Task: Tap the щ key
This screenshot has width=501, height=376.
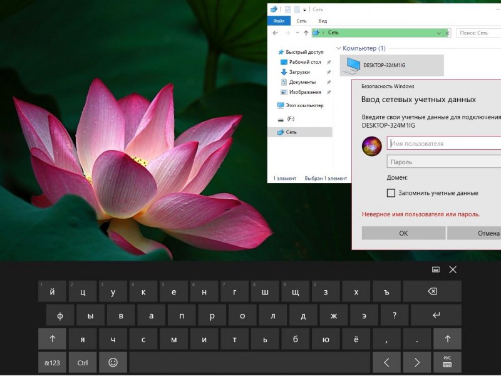Action: pos(296,291)
